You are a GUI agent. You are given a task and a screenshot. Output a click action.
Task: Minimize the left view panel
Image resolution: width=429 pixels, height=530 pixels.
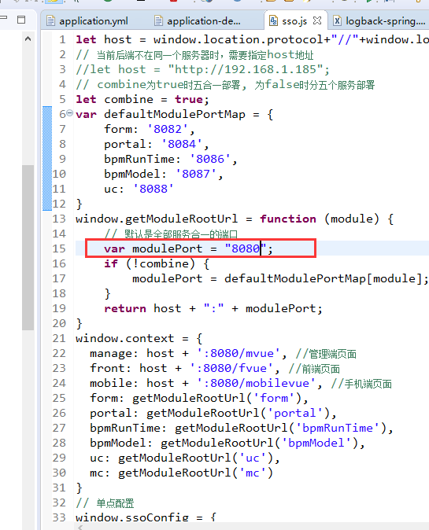[3, 17]
